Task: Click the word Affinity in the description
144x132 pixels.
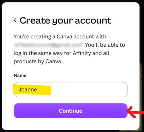Action: (82, 53)
